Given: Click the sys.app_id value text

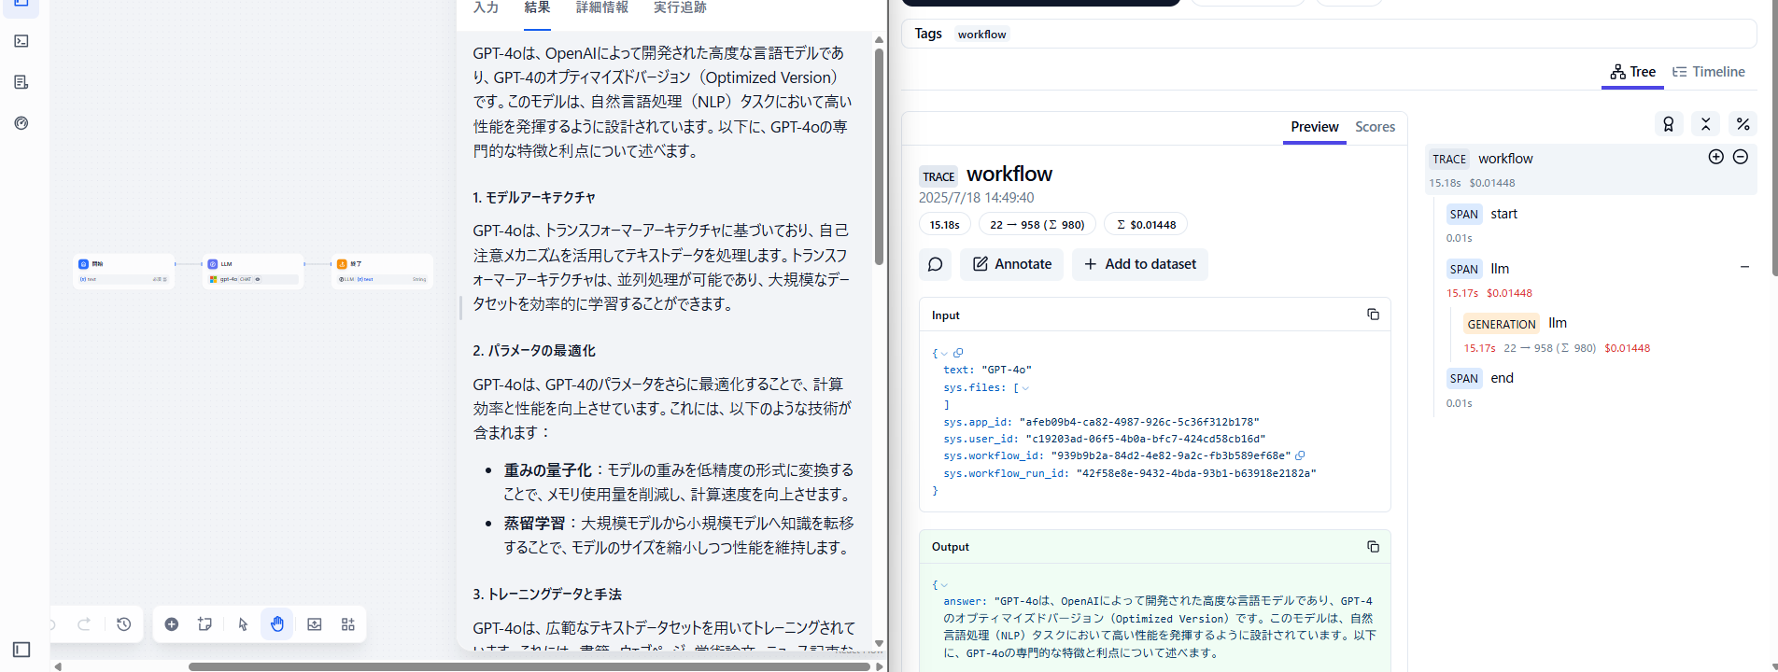Looking at the screenshot, I should point(1138,422).
